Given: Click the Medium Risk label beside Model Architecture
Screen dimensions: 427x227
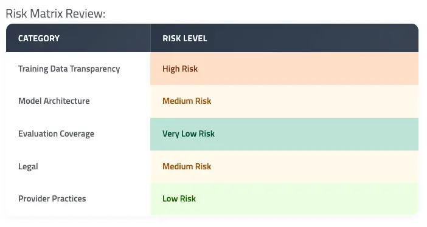Looking at the screenshot, I should tap(187, 101).
